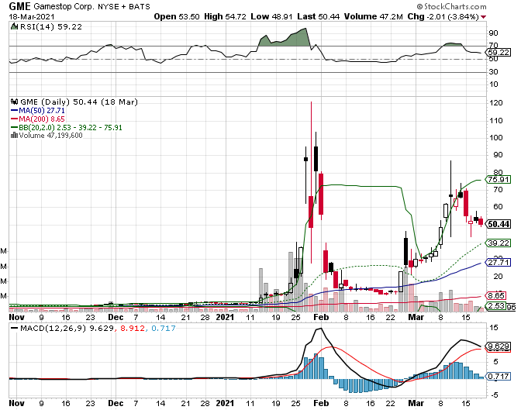
Task: Click the 9.629 MACD value tag
Action: 498,346
